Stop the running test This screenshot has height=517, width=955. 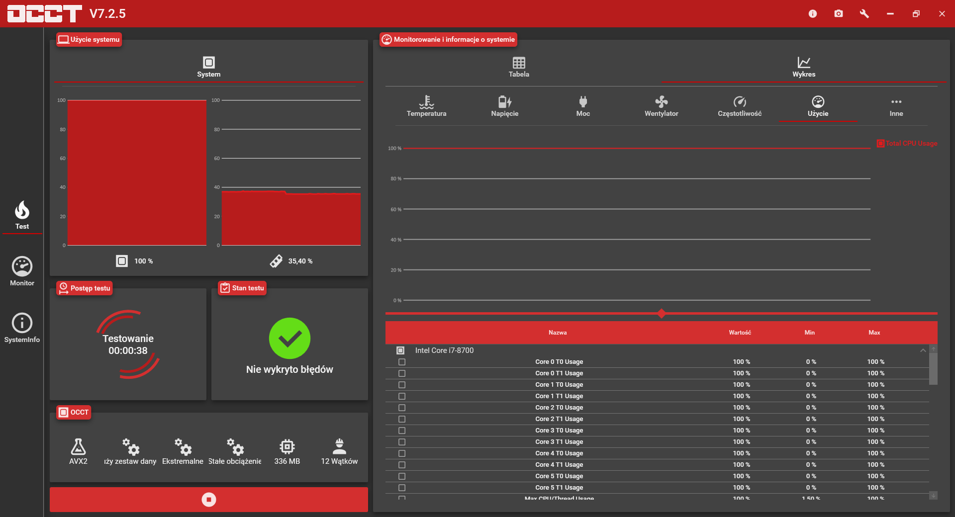[x=209, y=500]
